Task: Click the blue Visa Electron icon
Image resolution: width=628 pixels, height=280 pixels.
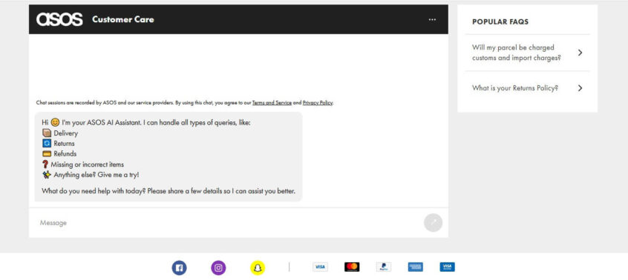Action: pyautogui.click(x=447, y=267)
